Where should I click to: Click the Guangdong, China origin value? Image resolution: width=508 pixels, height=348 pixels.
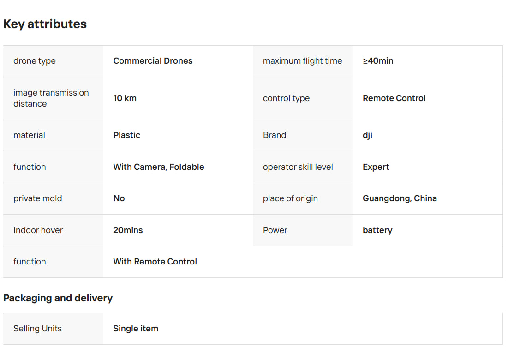click(x=400, y=198)
